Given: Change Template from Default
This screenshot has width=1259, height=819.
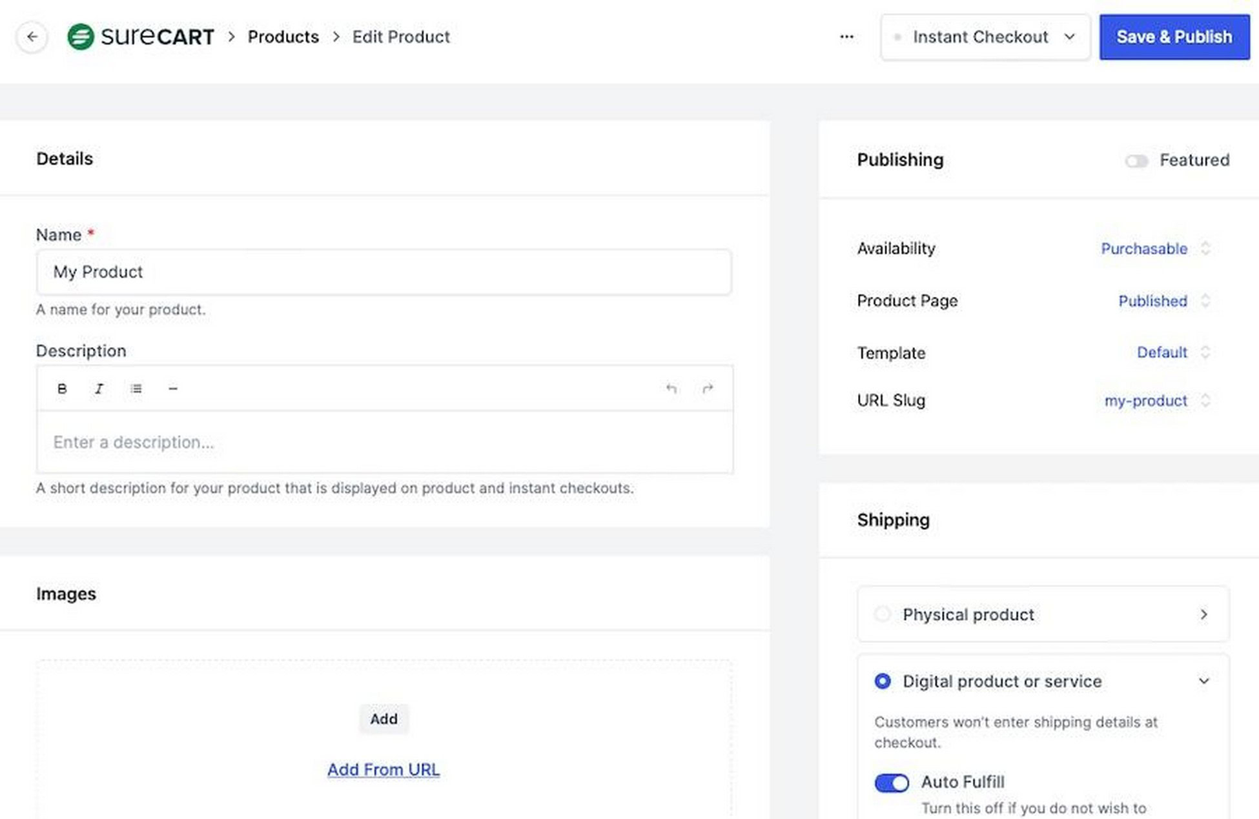Looking at the screenshot, I should click(1173, 352).
